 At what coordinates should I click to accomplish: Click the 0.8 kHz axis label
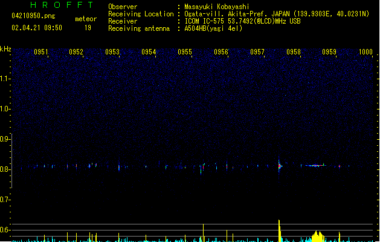(x=5, y=169)
